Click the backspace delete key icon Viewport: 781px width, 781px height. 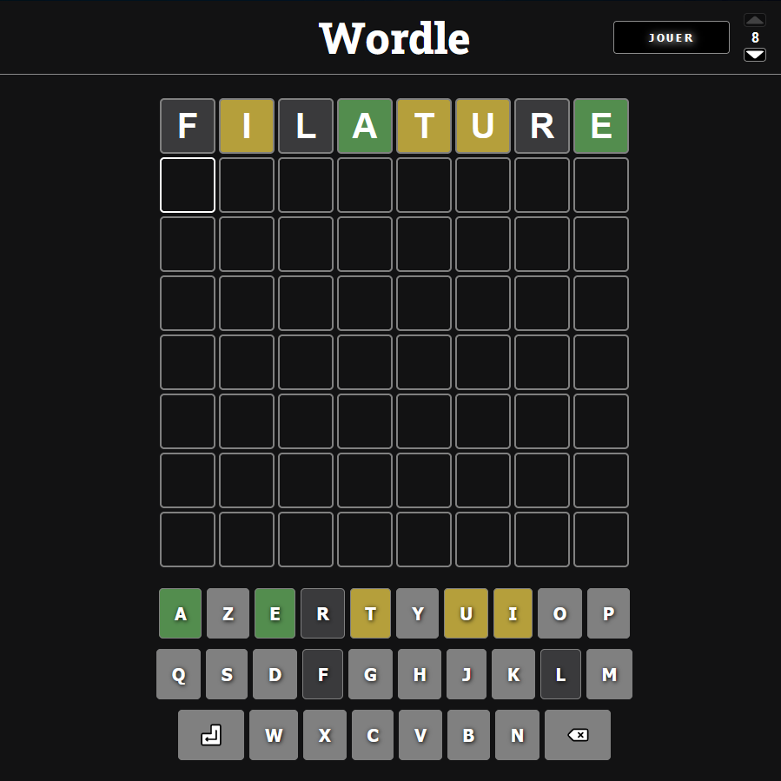click(x=578, y=735)
